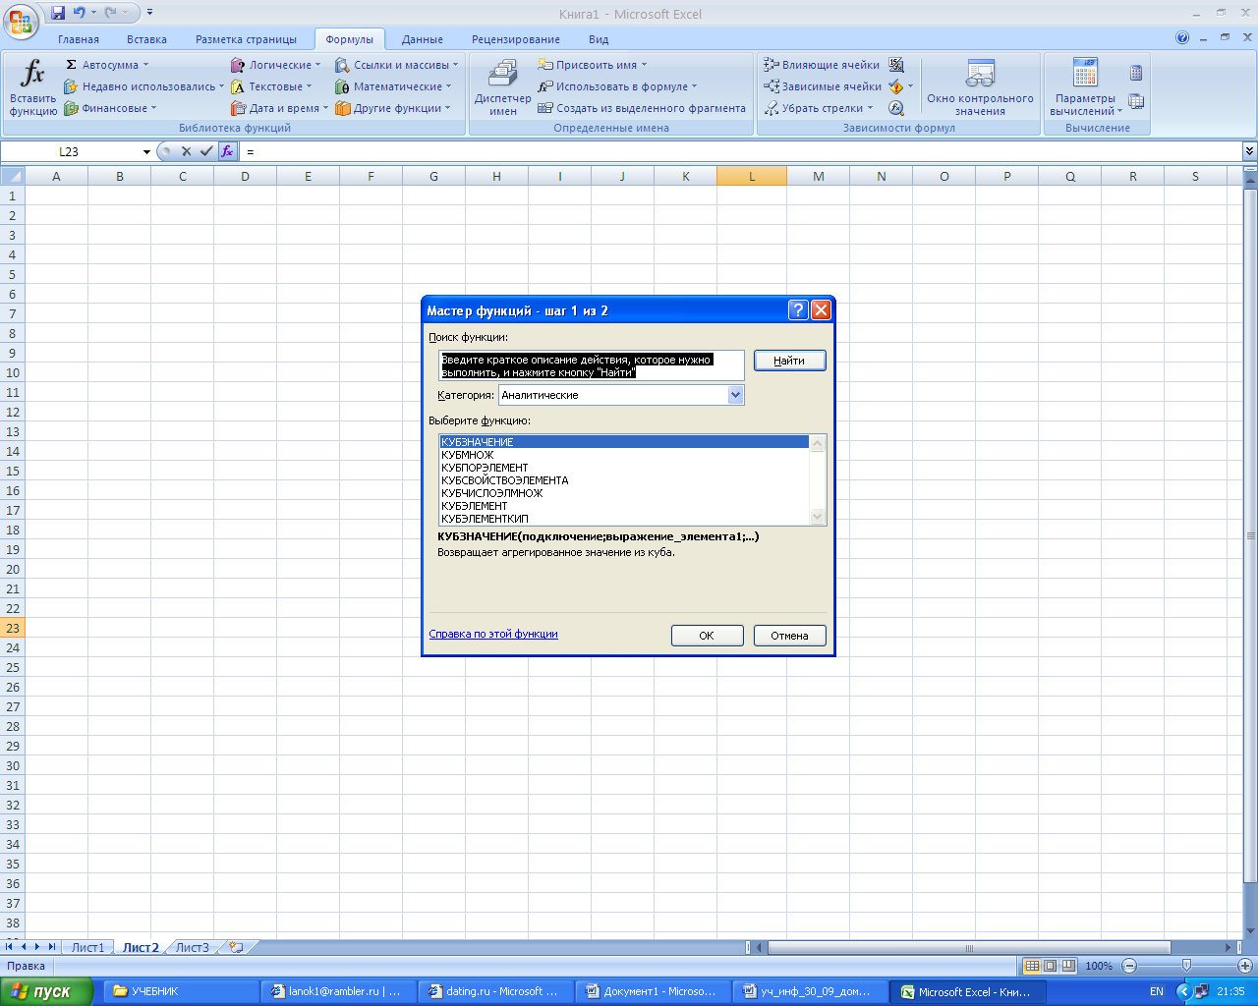The image size is (1258, 1006).
Task: Click Создать из выделенного фрагмента
Action: point(642,108)
